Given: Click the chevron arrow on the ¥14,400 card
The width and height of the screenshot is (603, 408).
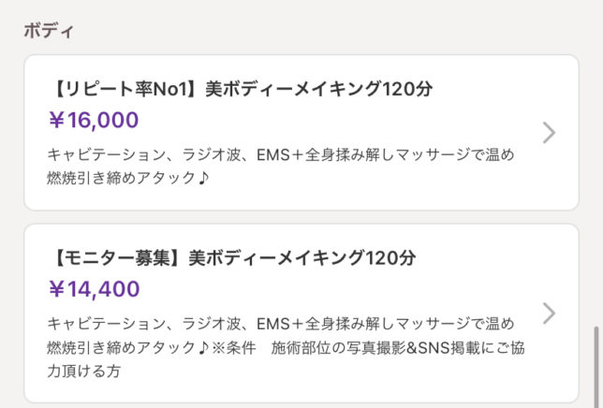Looking at the screenshot, I should pos(549,313).
